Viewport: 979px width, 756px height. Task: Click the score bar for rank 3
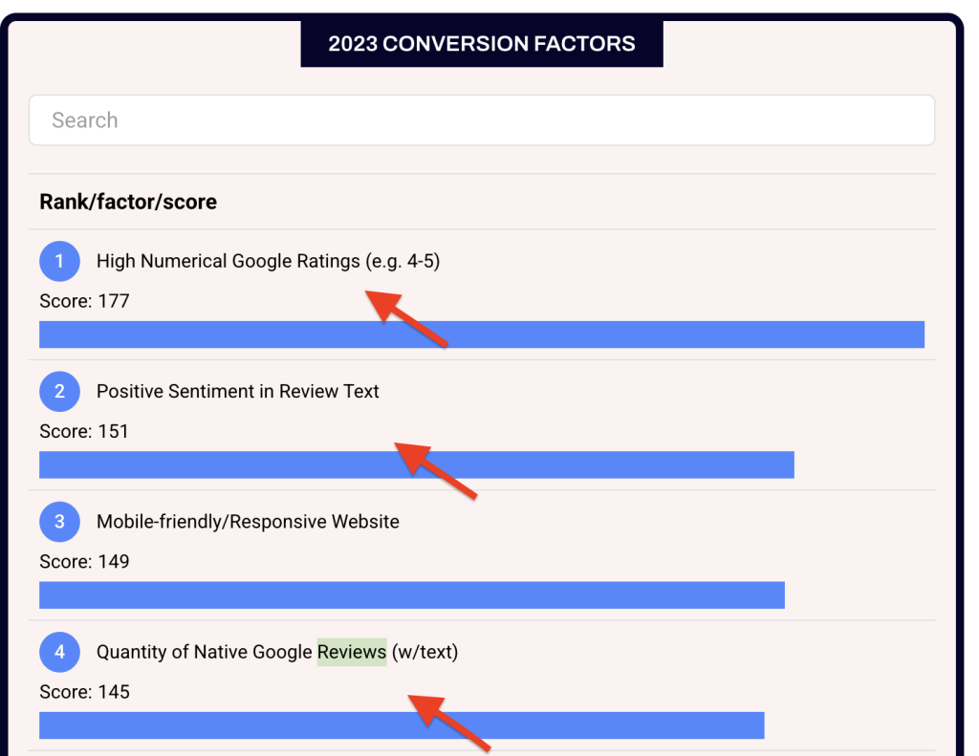click(x=411, y=594)
